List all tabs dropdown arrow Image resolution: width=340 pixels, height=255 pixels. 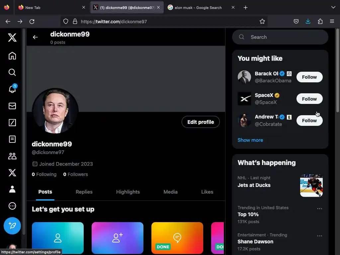click(x=333, y=7)
